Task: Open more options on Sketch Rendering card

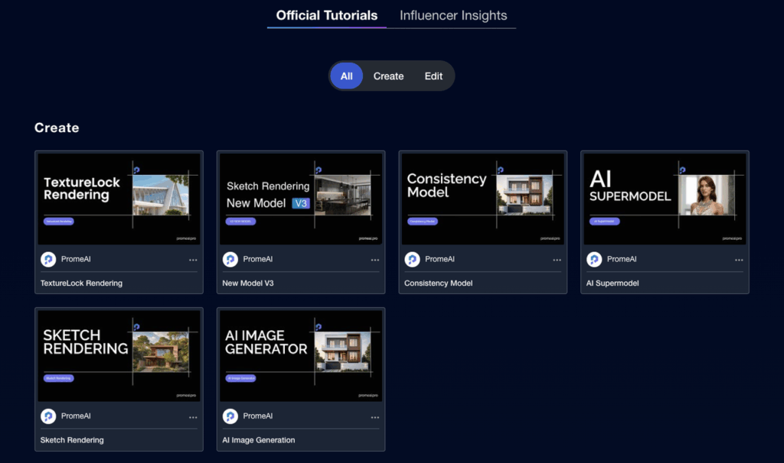Action: [193, 417]
